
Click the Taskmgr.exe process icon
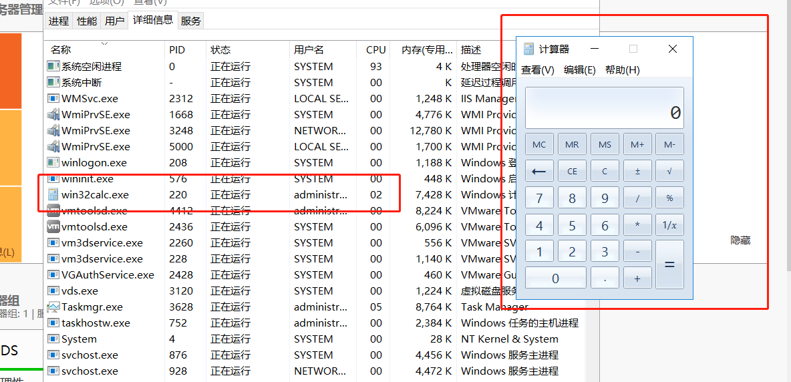pos(53,307)
